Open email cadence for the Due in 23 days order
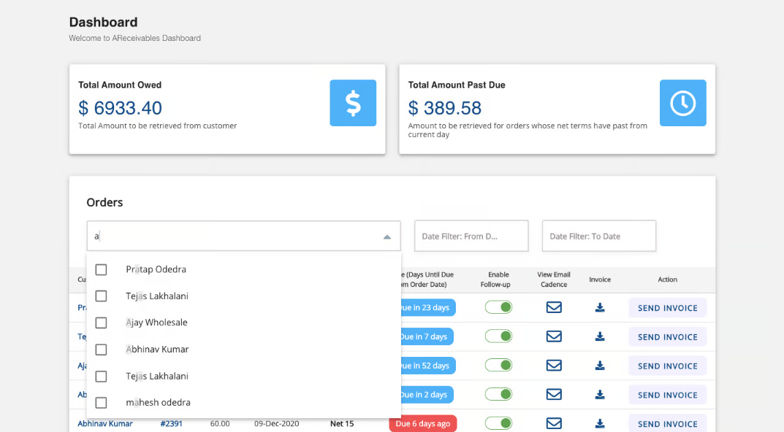This screenshot has width=784, height=432. (554, 307)
